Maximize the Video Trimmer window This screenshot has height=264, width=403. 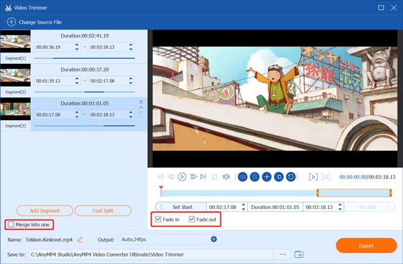coord(381,7)
